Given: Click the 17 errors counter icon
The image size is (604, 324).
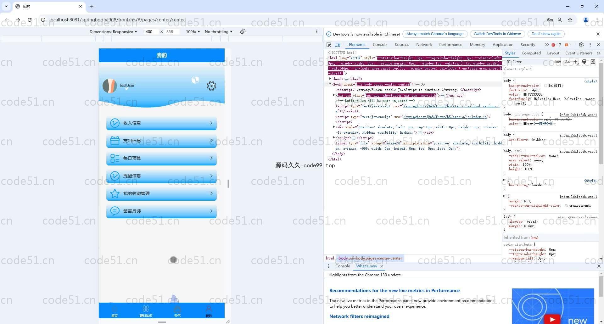Looking at the screenshot, I should click(556, 45).
